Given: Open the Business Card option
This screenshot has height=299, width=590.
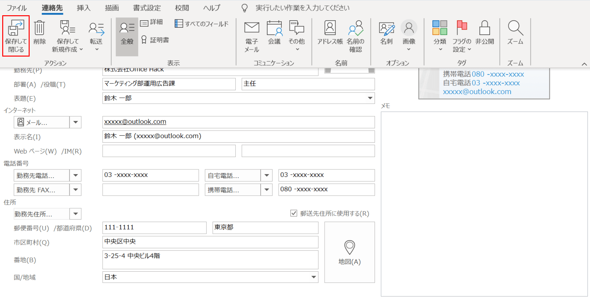Looking at the screenshot, I should [x=386, y=29].
